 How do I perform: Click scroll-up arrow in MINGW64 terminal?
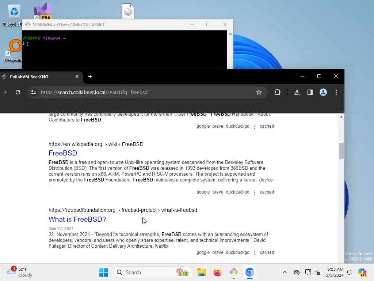(230, 34)
